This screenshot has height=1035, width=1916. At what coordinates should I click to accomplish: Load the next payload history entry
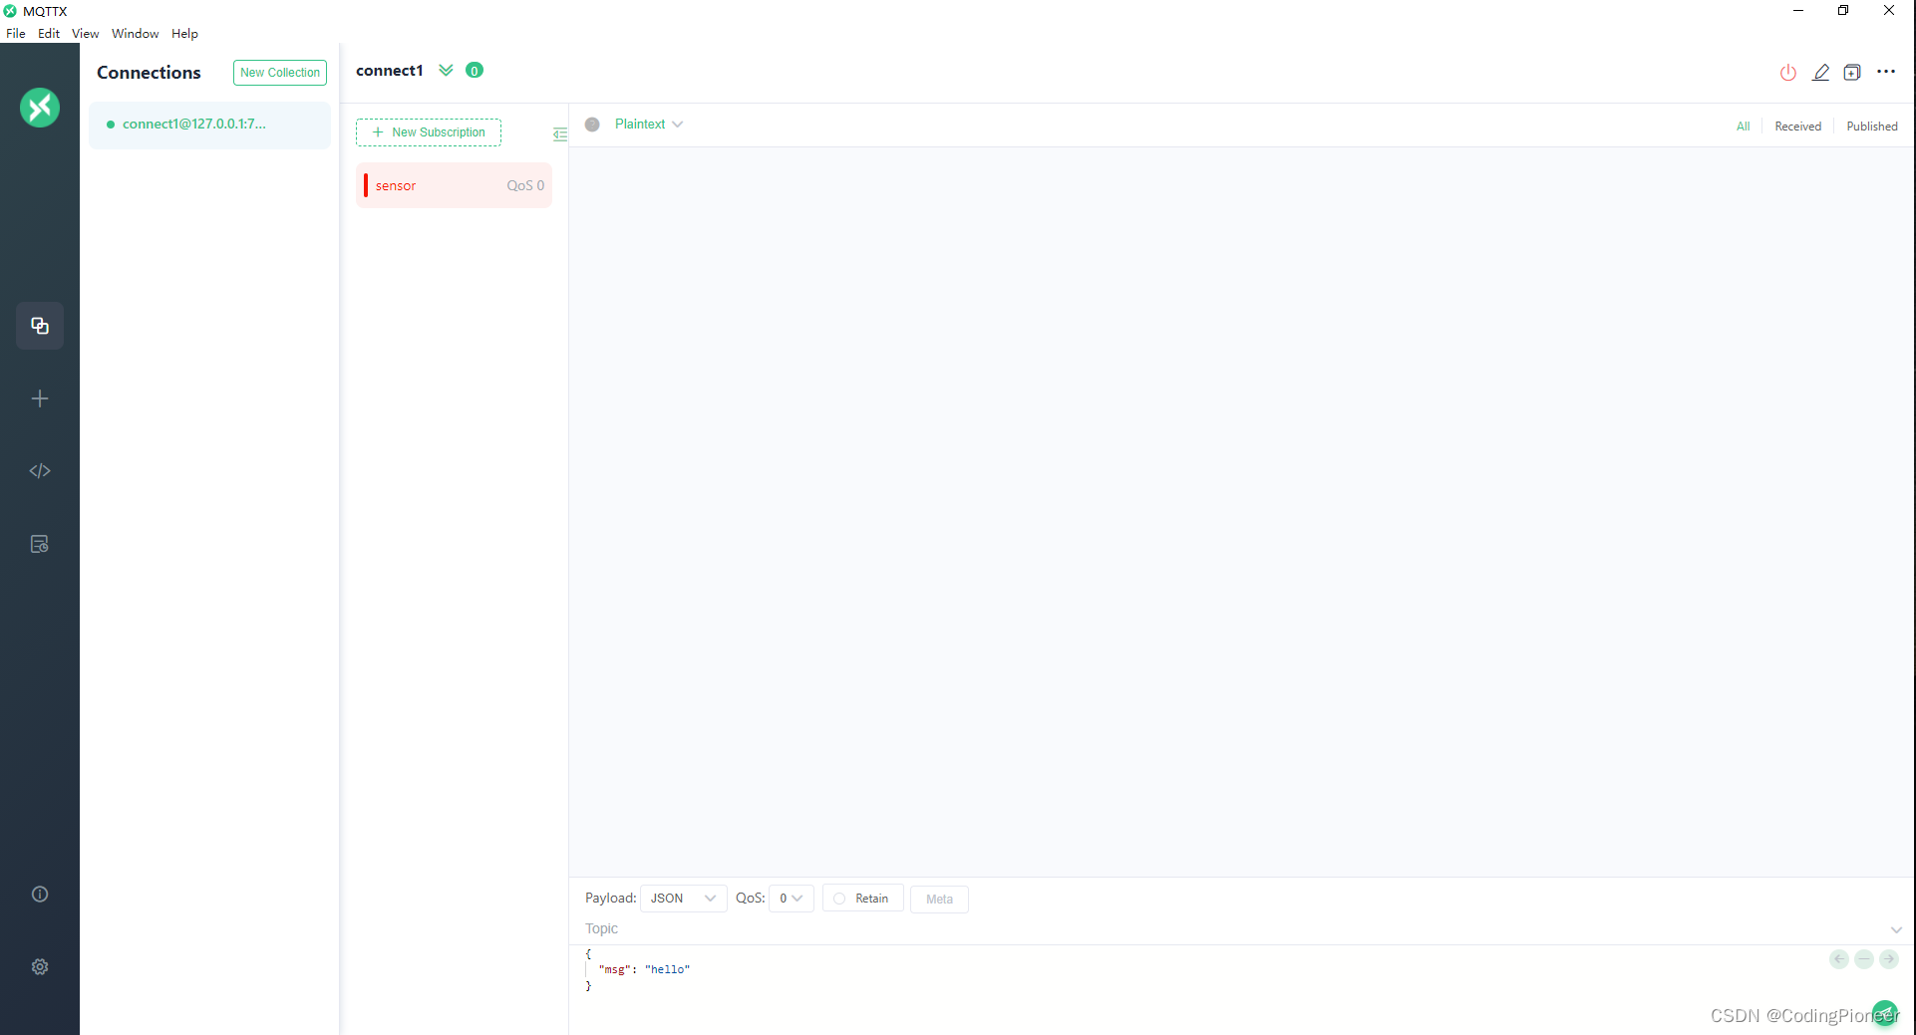[x=1889, y=959]
